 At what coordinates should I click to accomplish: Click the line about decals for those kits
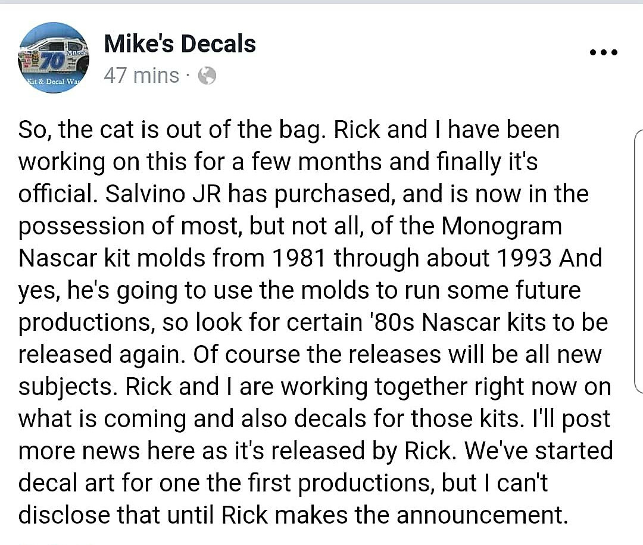(x=314, y=419)
